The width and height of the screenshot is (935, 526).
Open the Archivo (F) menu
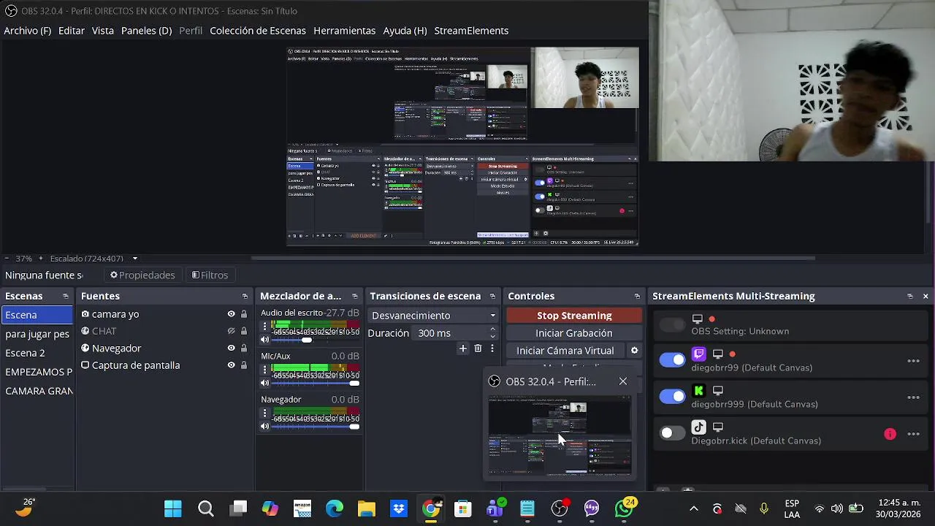[28, 31]
